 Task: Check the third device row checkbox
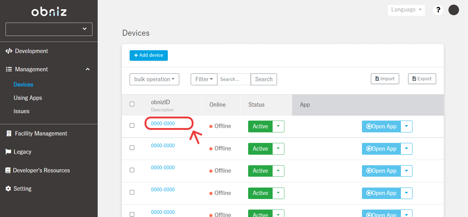[x=132, y=170]
